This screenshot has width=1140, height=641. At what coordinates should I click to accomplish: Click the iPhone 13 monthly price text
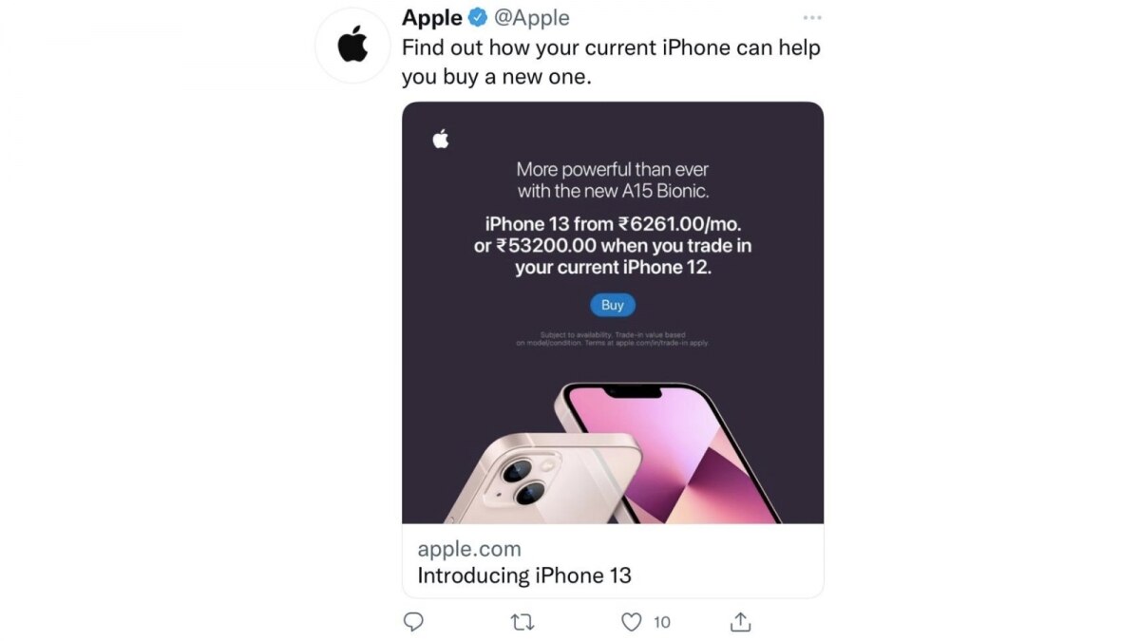[613, 224]
